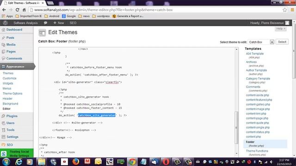This screenshot has height=166, width=296.
Task: Open the news bookmarks folder
Action: coord(84,16)
